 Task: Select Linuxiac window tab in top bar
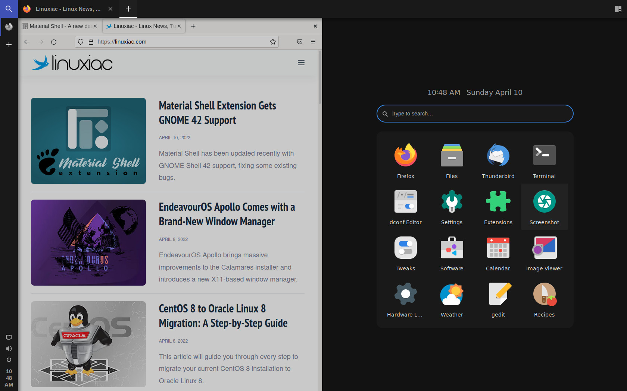[68, 9]
